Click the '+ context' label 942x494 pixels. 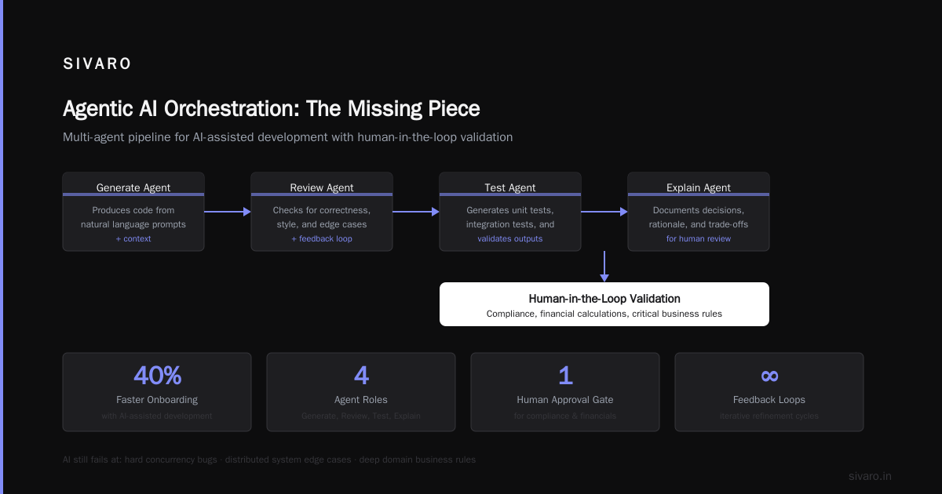tap(133, 238)
